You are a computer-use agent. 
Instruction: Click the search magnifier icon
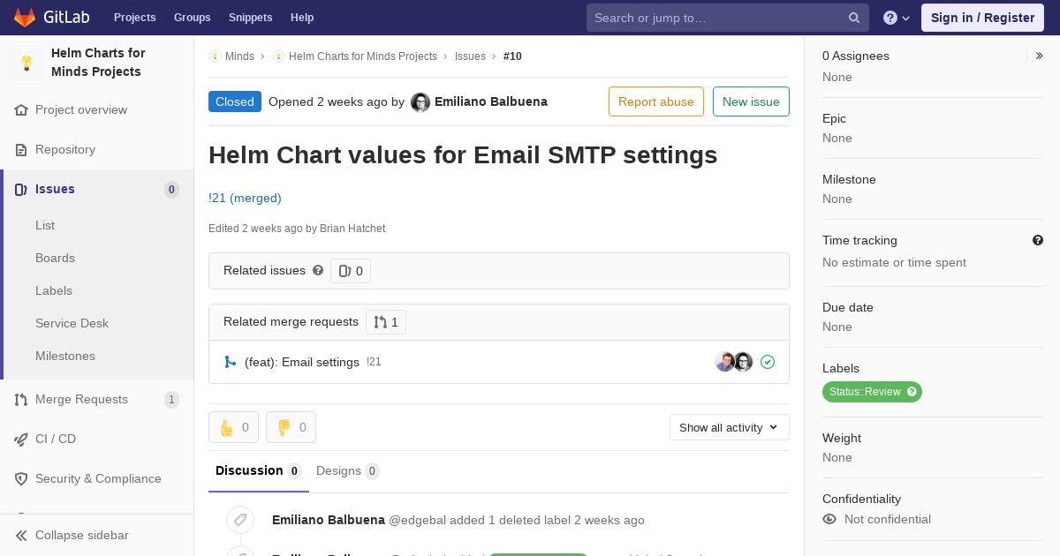click(x=854, y=18)
